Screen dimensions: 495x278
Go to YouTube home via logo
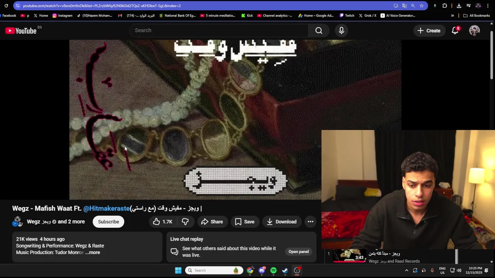(x=21, y=31)
